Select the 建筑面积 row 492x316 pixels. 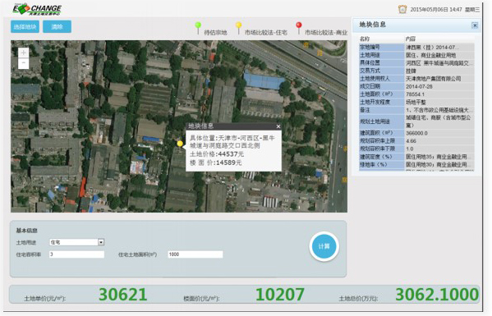[x=416, y=133]
